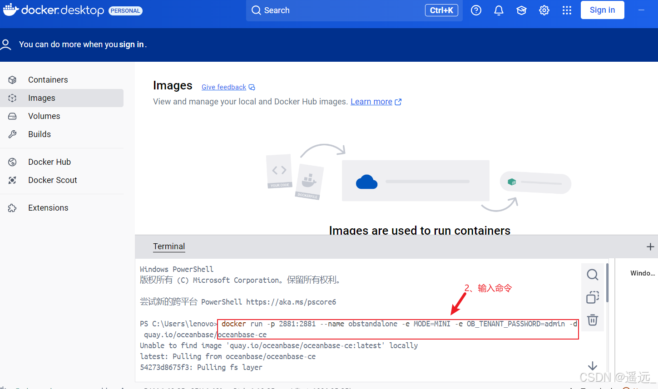The height and width of the screenshot is (389, 658).
Task: Click the '54273d8675f3: Pulling fs layer' line
Action: (201, 367)
